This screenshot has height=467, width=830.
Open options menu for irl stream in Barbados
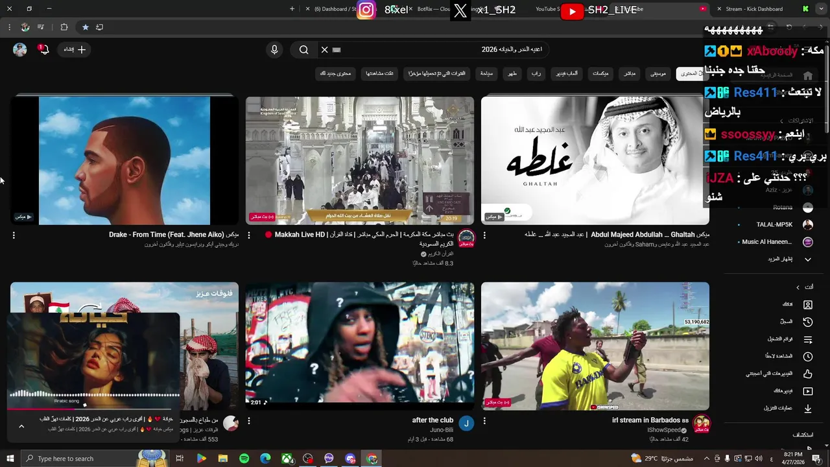(484, 421)
